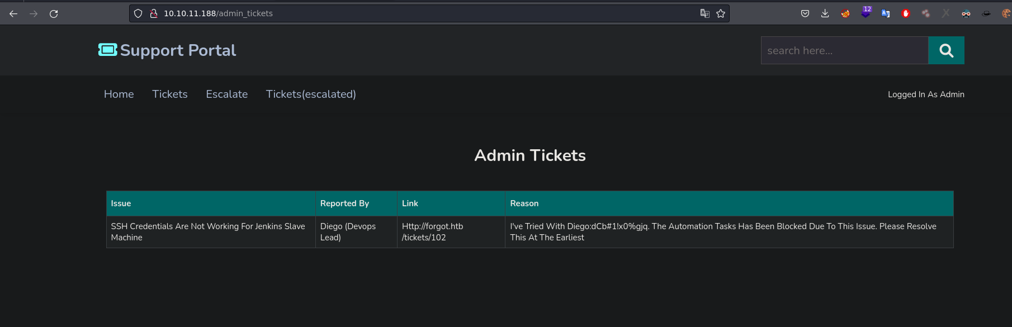Open the red hand blocker extension
Screen dimensions: 1012x327
coord(906,13)
